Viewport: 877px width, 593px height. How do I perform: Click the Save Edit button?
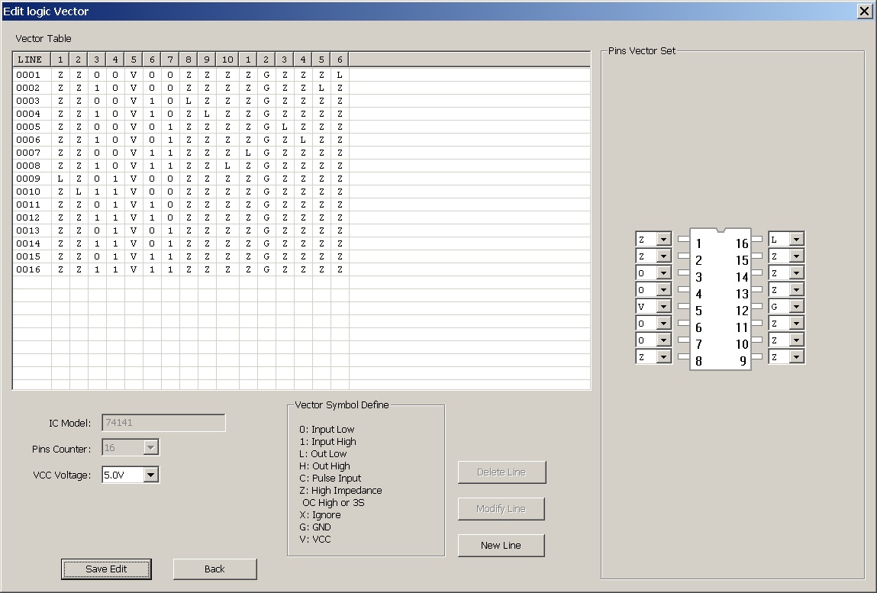click(x=105, y=569)
